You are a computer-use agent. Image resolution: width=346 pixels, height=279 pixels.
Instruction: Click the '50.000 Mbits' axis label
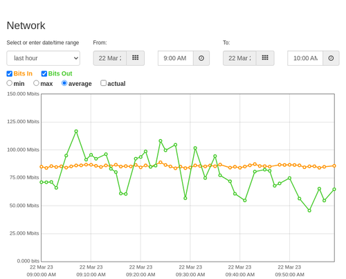[24, 206]
